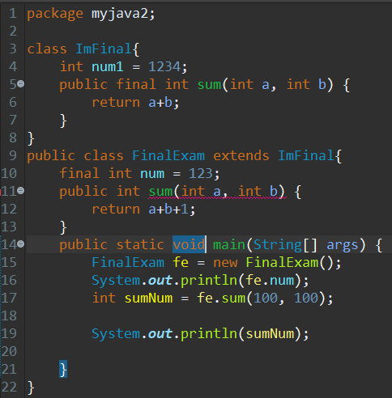Click the value 1234 on line 4
This screenshot has width=392, height=398.
click(164, 67)
